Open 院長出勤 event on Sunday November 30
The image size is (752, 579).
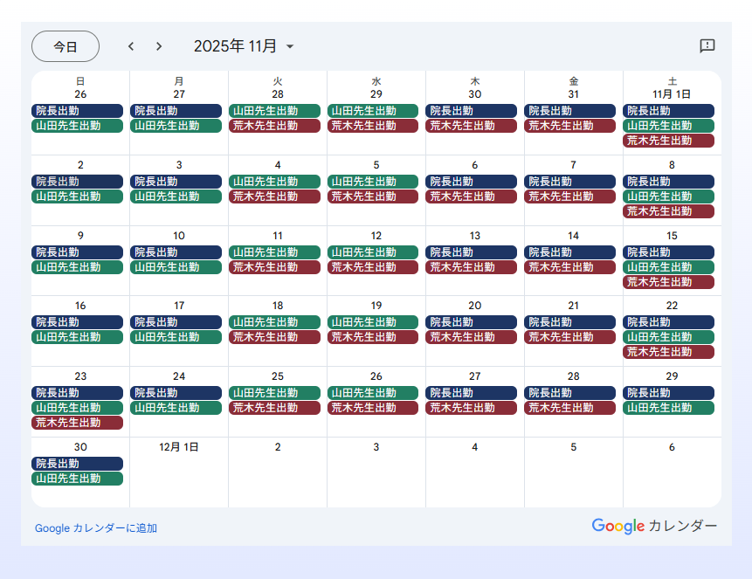point(77,464)
